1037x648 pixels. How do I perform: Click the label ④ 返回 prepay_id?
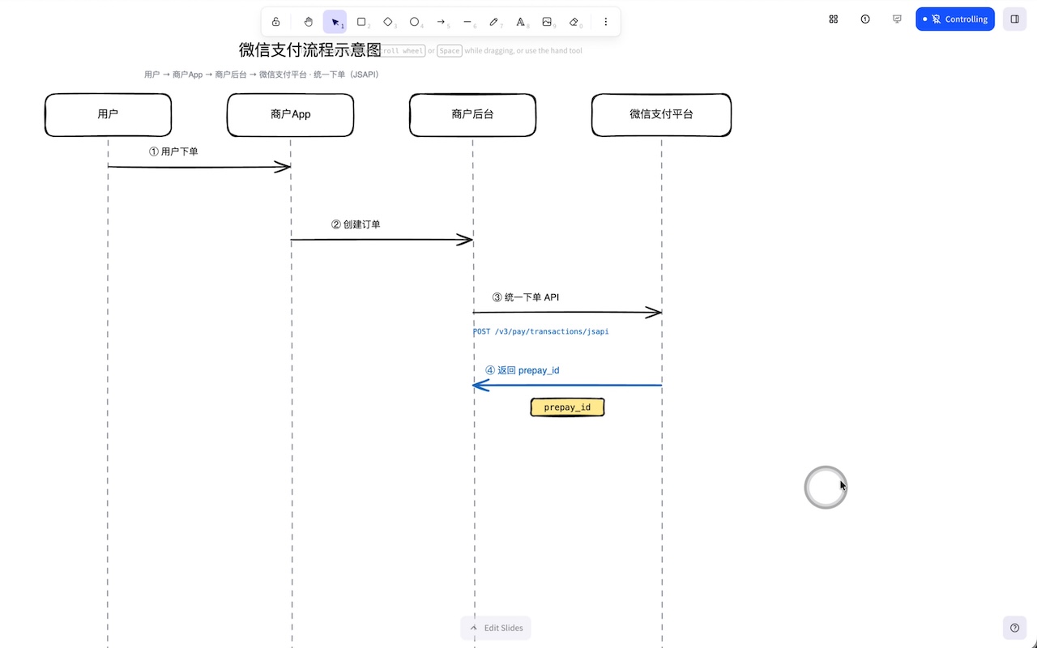click(x=523, y=370)
